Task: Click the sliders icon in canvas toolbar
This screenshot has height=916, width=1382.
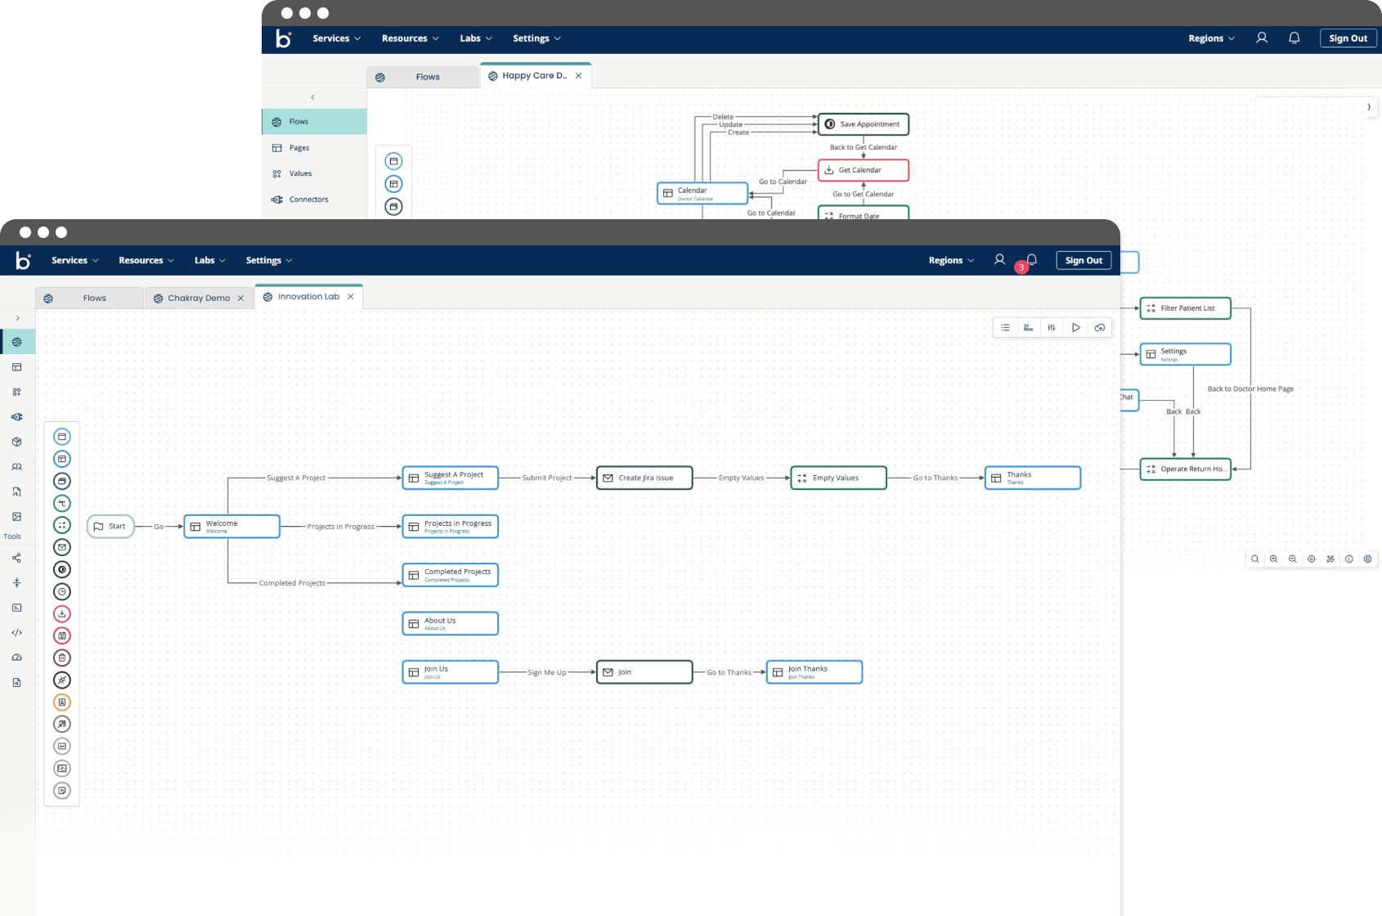Action: pyautogui.click(x=1052, y=328)
